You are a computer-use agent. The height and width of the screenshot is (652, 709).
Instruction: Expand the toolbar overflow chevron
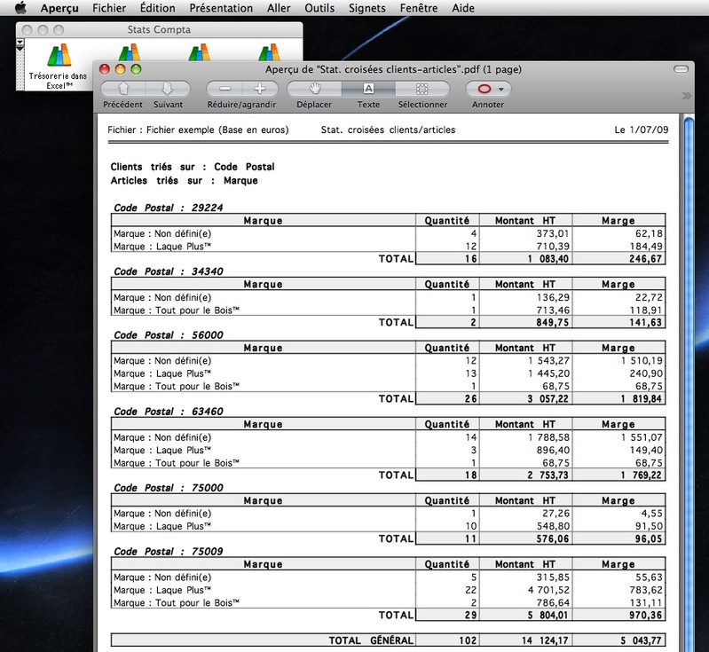(x=687, y=96)
